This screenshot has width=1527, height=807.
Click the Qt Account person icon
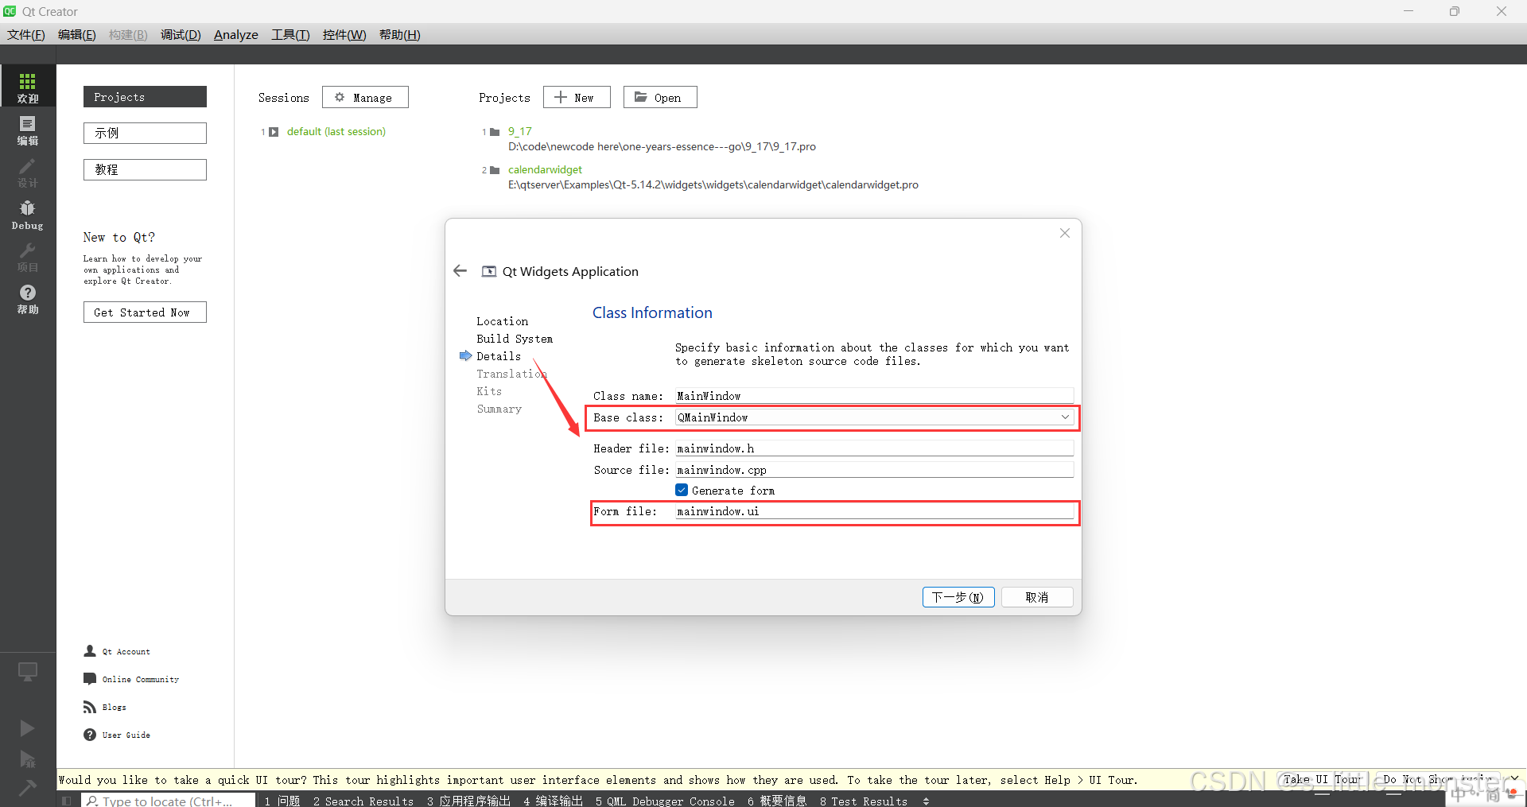[90, 651]
